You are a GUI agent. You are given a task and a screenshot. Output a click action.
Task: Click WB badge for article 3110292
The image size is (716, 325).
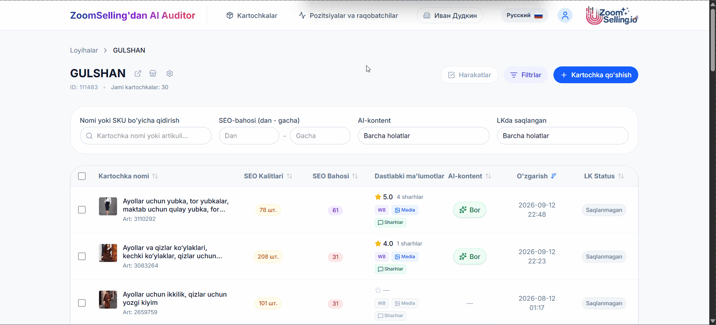[x=382, y=210]
